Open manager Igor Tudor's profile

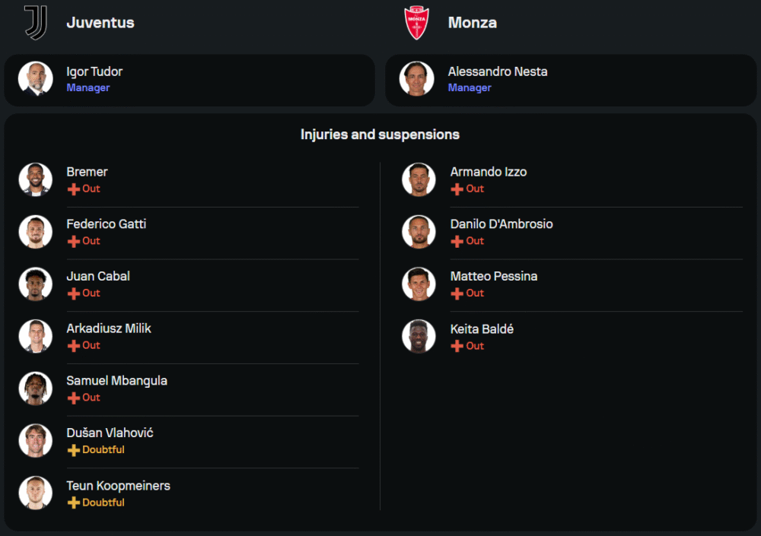tap(94, 72)
